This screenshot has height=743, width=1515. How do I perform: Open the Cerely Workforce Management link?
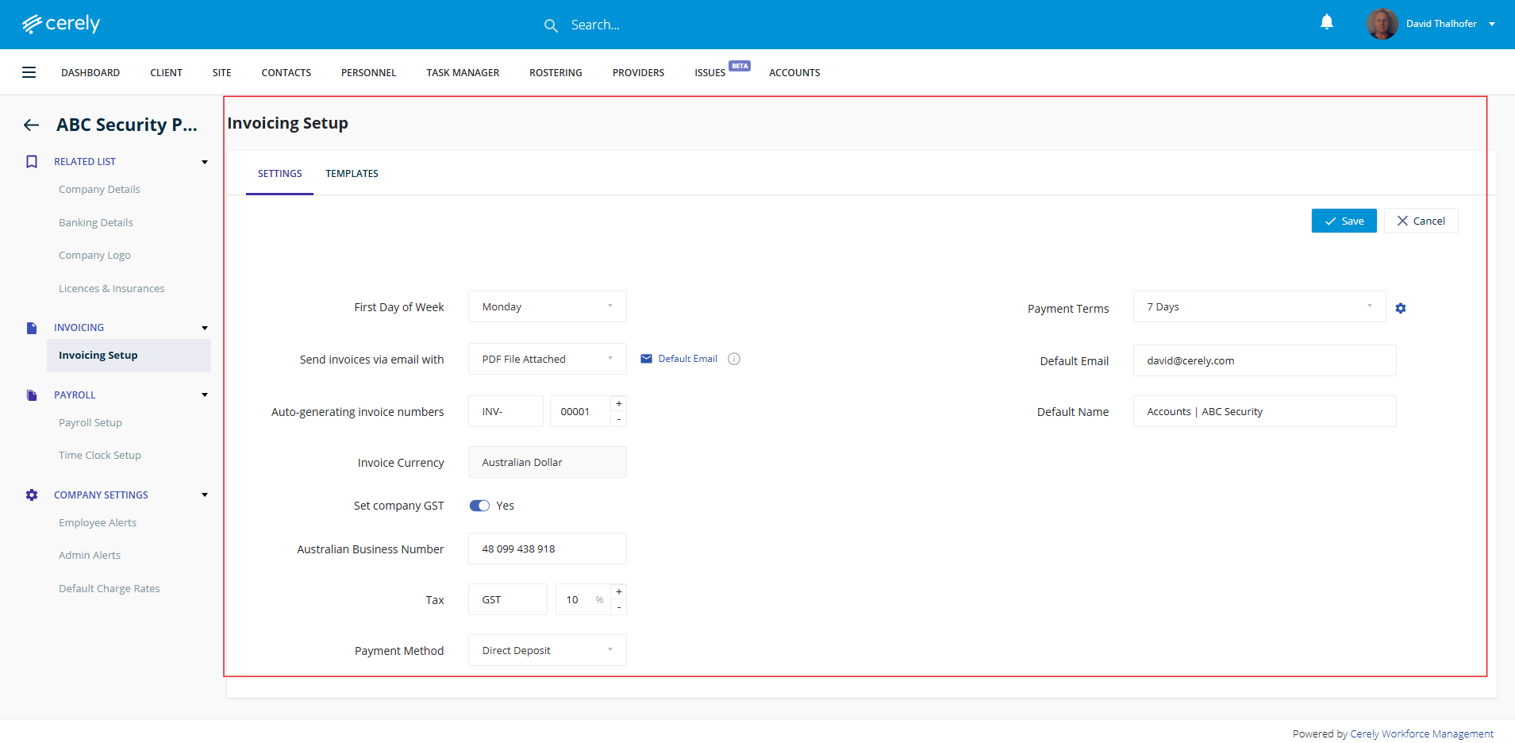point(1421,733)
